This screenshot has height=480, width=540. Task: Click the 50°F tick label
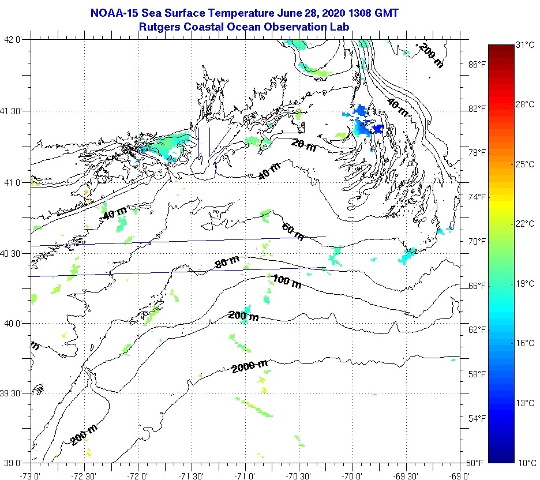(x=476, y=463)
